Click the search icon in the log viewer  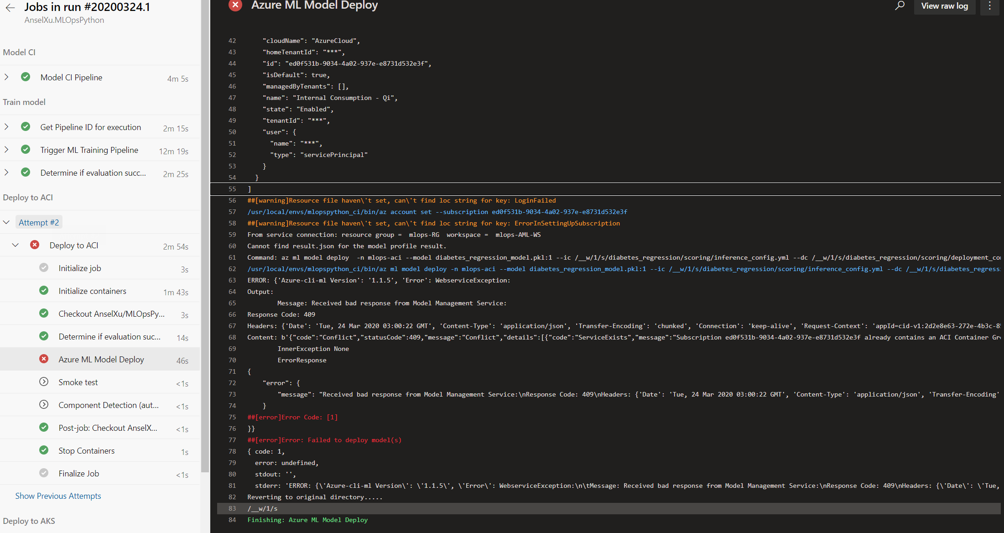[899, 6]
